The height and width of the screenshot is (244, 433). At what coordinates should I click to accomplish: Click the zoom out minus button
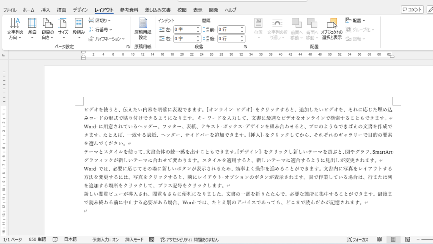pos(418,239)
